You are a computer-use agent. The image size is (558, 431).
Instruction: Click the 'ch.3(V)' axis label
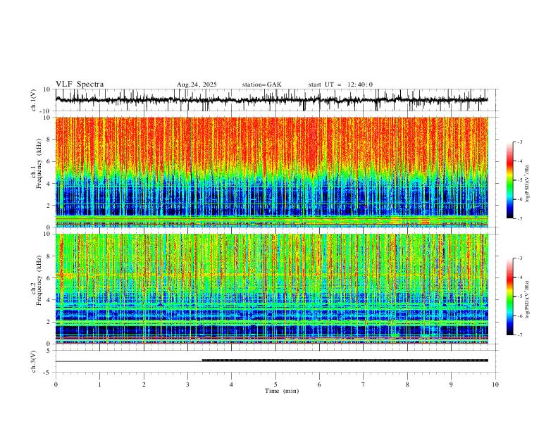coord(34,361)
